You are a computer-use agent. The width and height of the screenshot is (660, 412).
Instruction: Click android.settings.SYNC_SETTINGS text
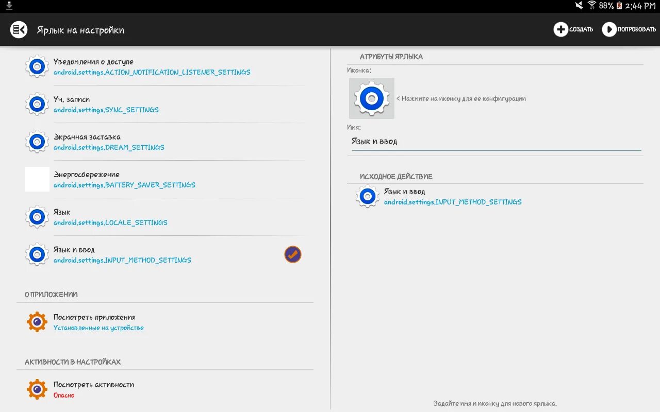[x=106, y=110]
